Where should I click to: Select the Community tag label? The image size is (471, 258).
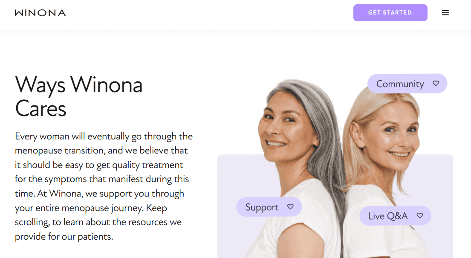coord(400,84)
